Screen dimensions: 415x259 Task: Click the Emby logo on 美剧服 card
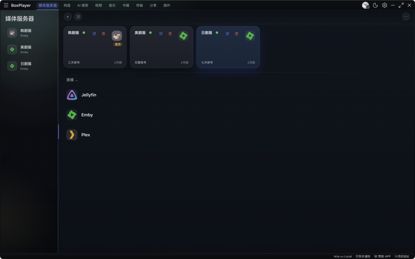pyautogui.click(x=183, y=36)
